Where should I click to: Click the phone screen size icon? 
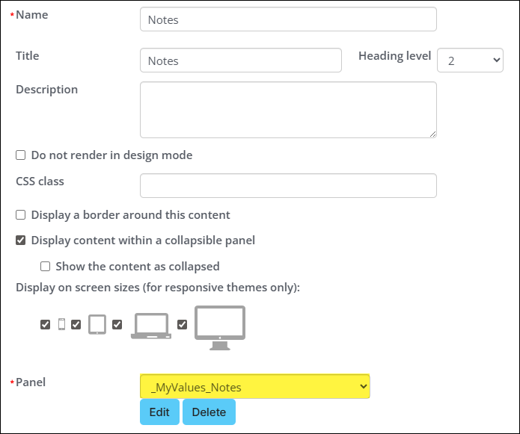(61, 324)
